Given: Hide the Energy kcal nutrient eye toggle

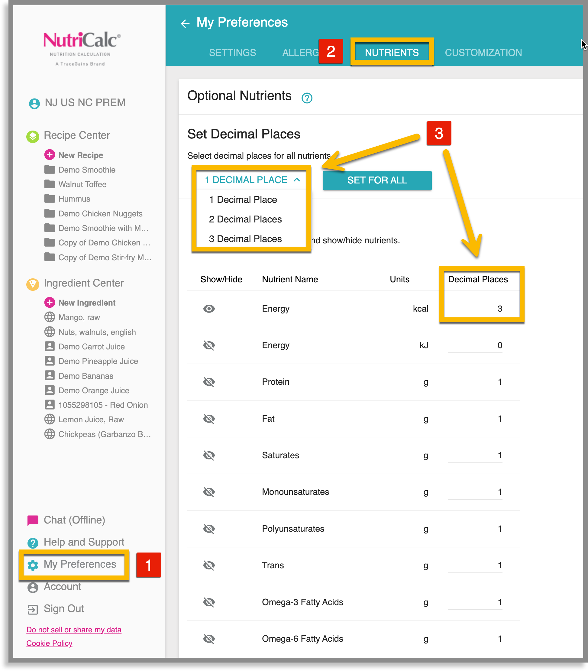Looking at the screenshot, I should (209, 309).
